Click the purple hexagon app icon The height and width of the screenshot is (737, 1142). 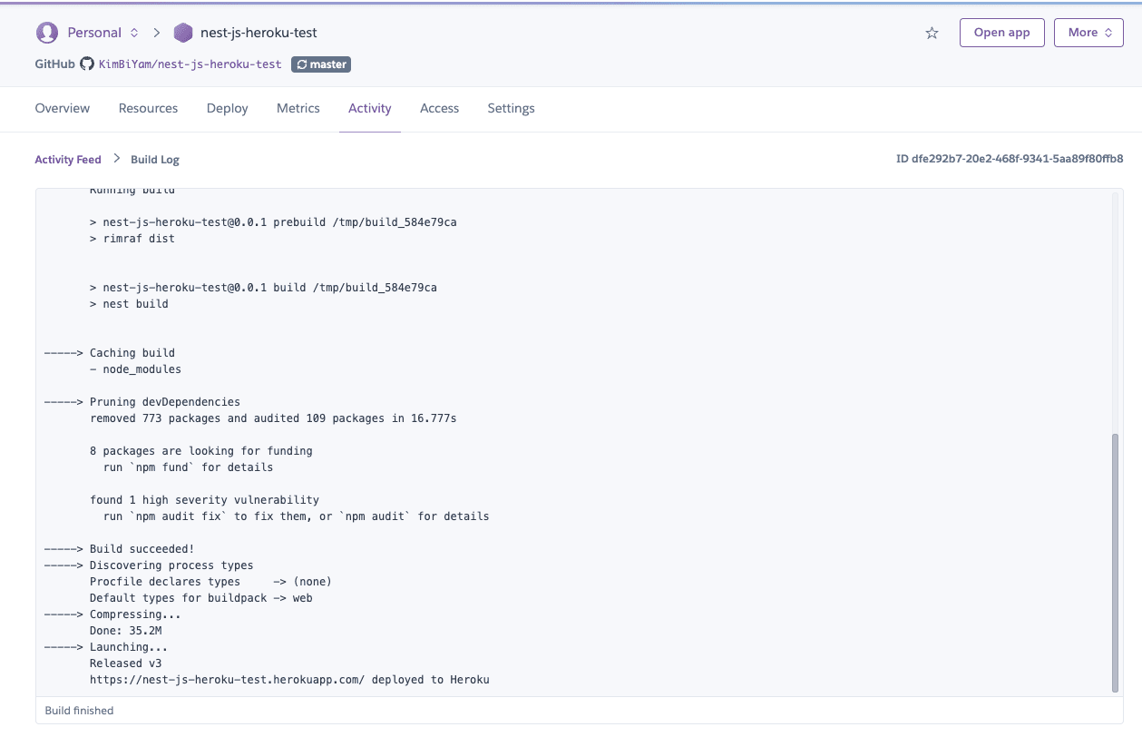[183, 33]
